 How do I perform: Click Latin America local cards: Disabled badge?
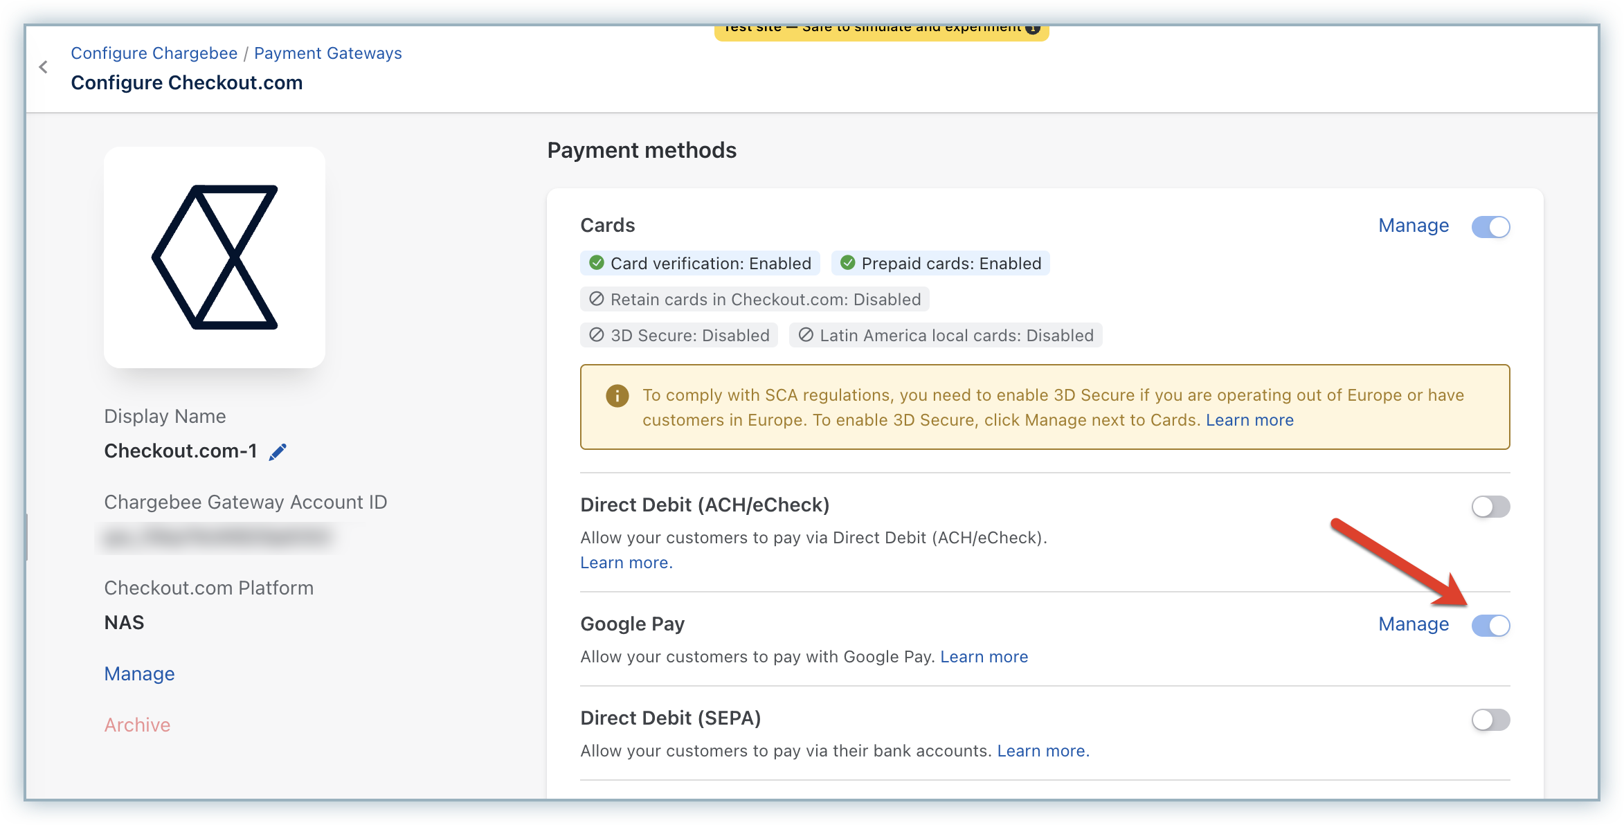[946, 335]
